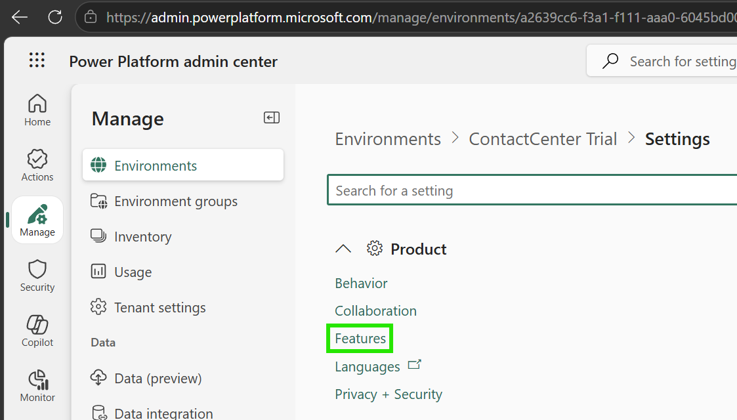The image size is (737, 420).
Task: Open the Privacy + Security link
Action: 389,394
